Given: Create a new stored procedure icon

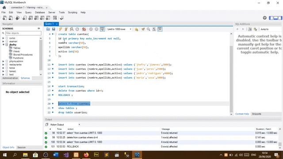Looking at the screenshot, I should [x=42, y=18].
